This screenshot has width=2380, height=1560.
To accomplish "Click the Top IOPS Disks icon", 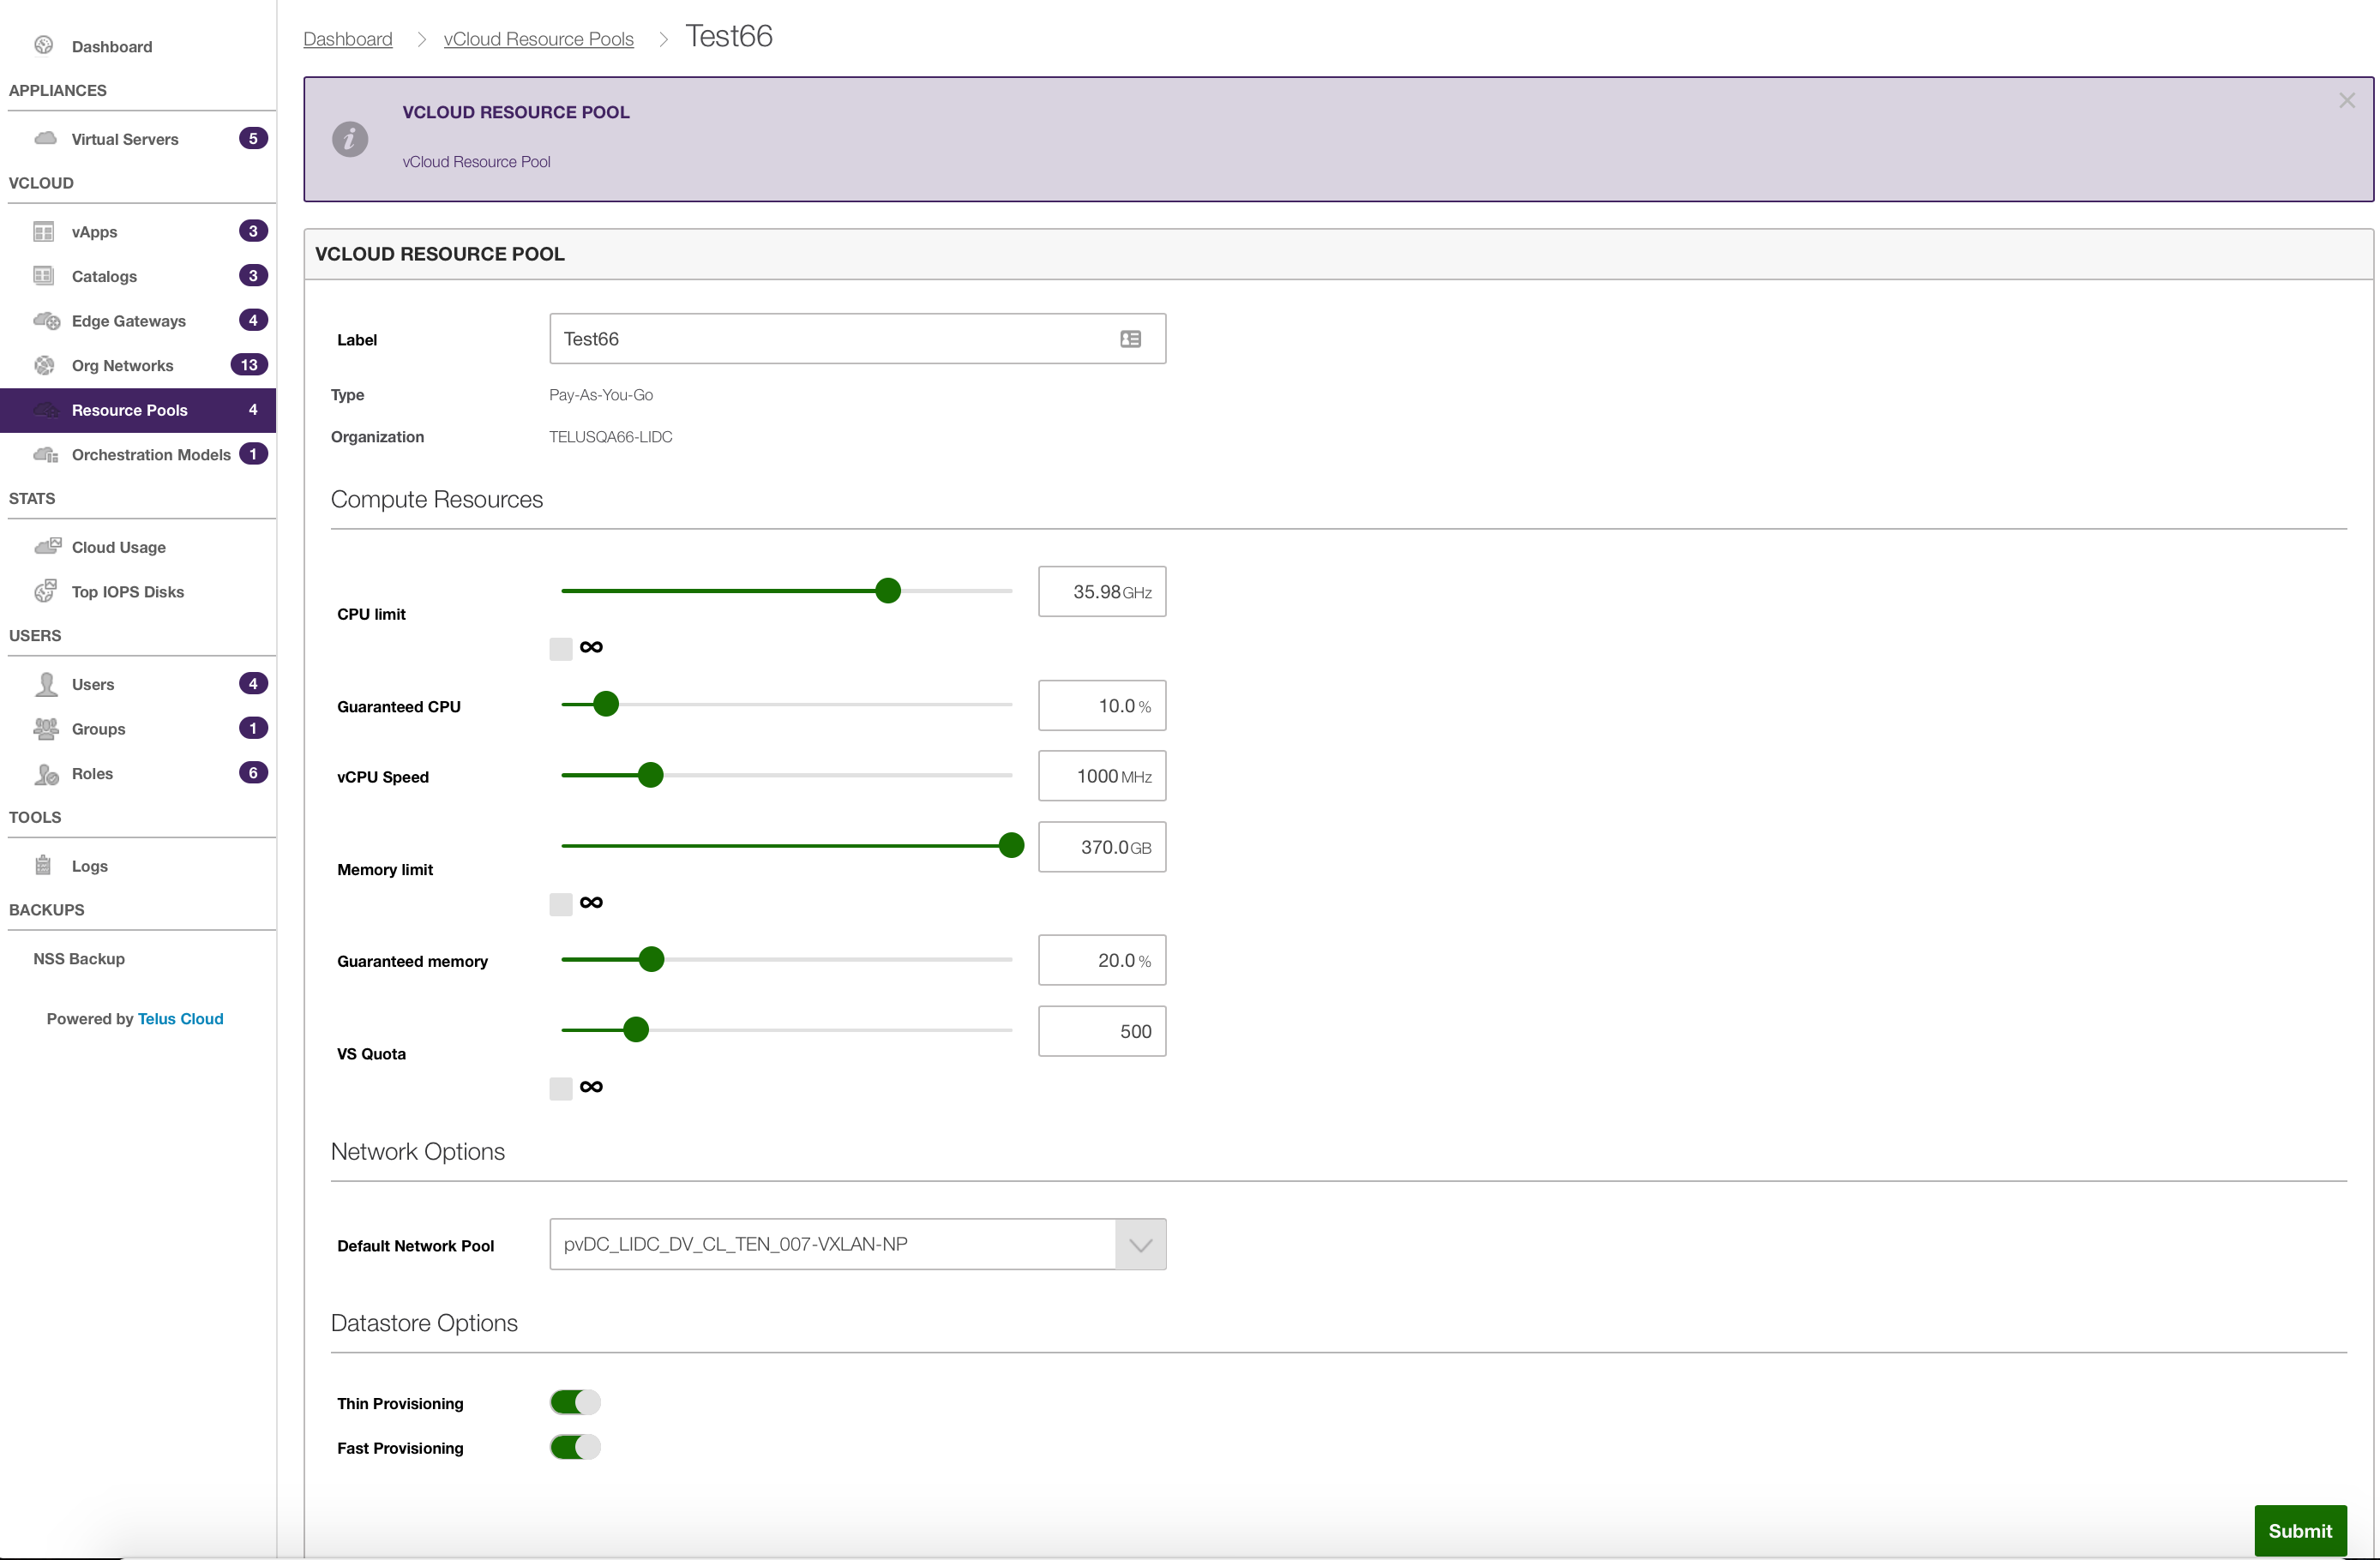I will (44, 591).
